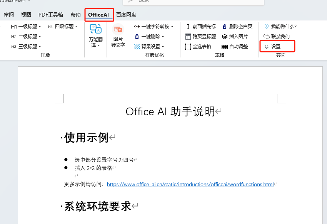This screenshot has width=327, height=224.
Task: Select the OfficeAI ribbon tab
Action: [x=98, y=15]
